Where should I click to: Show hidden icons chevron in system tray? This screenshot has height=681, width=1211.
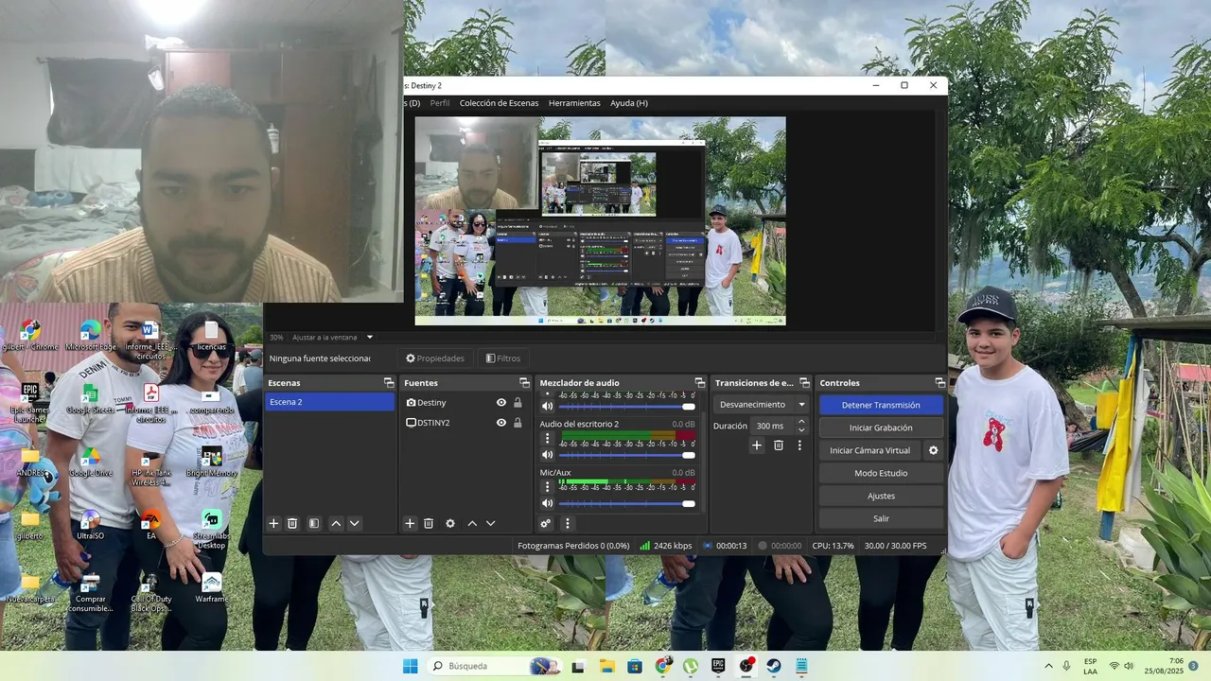coord(1048,666)
